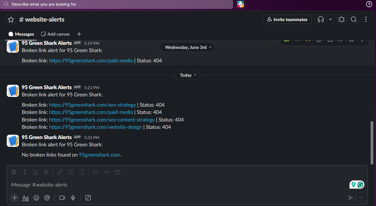
Task: Insert a code block
Action: click(117, 172)
